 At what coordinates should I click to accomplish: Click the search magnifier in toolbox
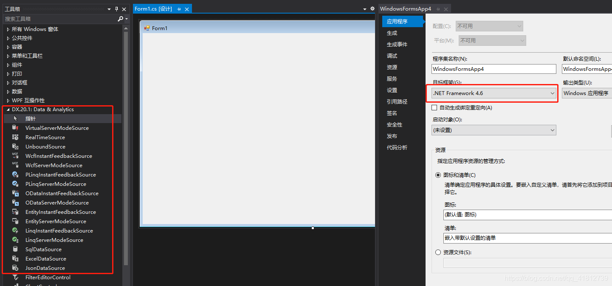point(121,19)
